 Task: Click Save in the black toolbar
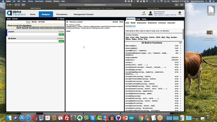tap(9, 19)
